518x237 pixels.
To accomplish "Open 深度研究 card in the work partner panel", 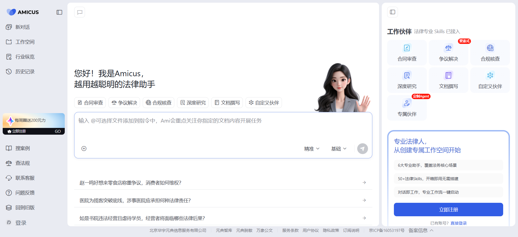I will 407,80.
